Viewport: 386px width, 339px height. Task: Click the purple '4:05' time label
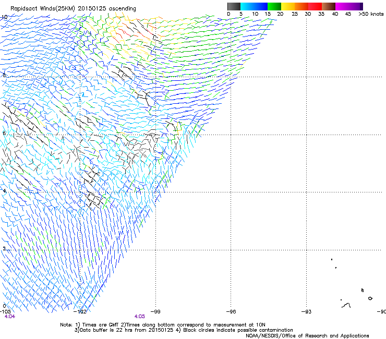tap(140, 317)
